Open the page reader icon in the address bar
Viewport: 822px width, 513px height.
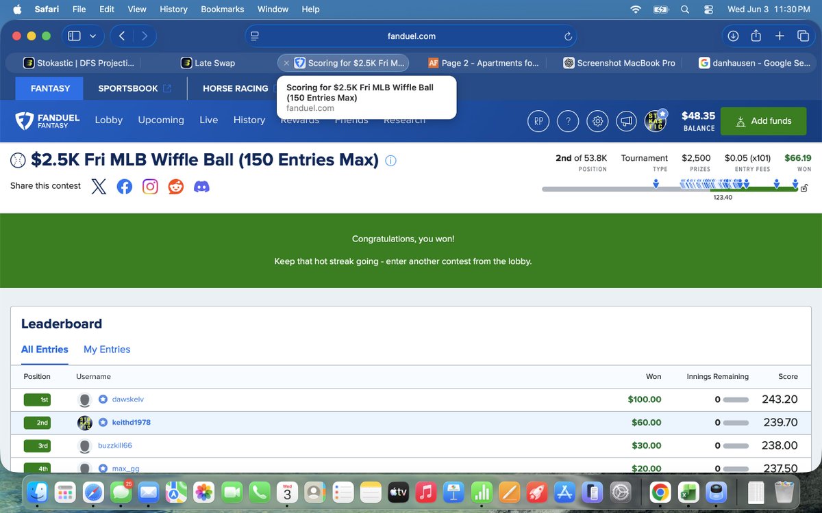tap(255, 36)
